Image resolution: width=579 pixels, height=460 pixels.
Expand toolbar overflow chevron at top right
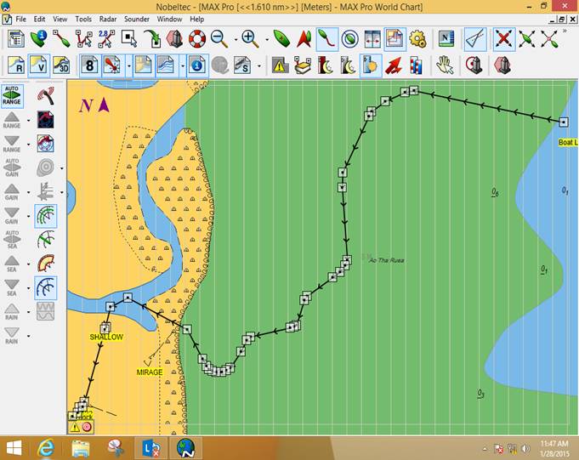pyautogui.click(x=564, y=32)
